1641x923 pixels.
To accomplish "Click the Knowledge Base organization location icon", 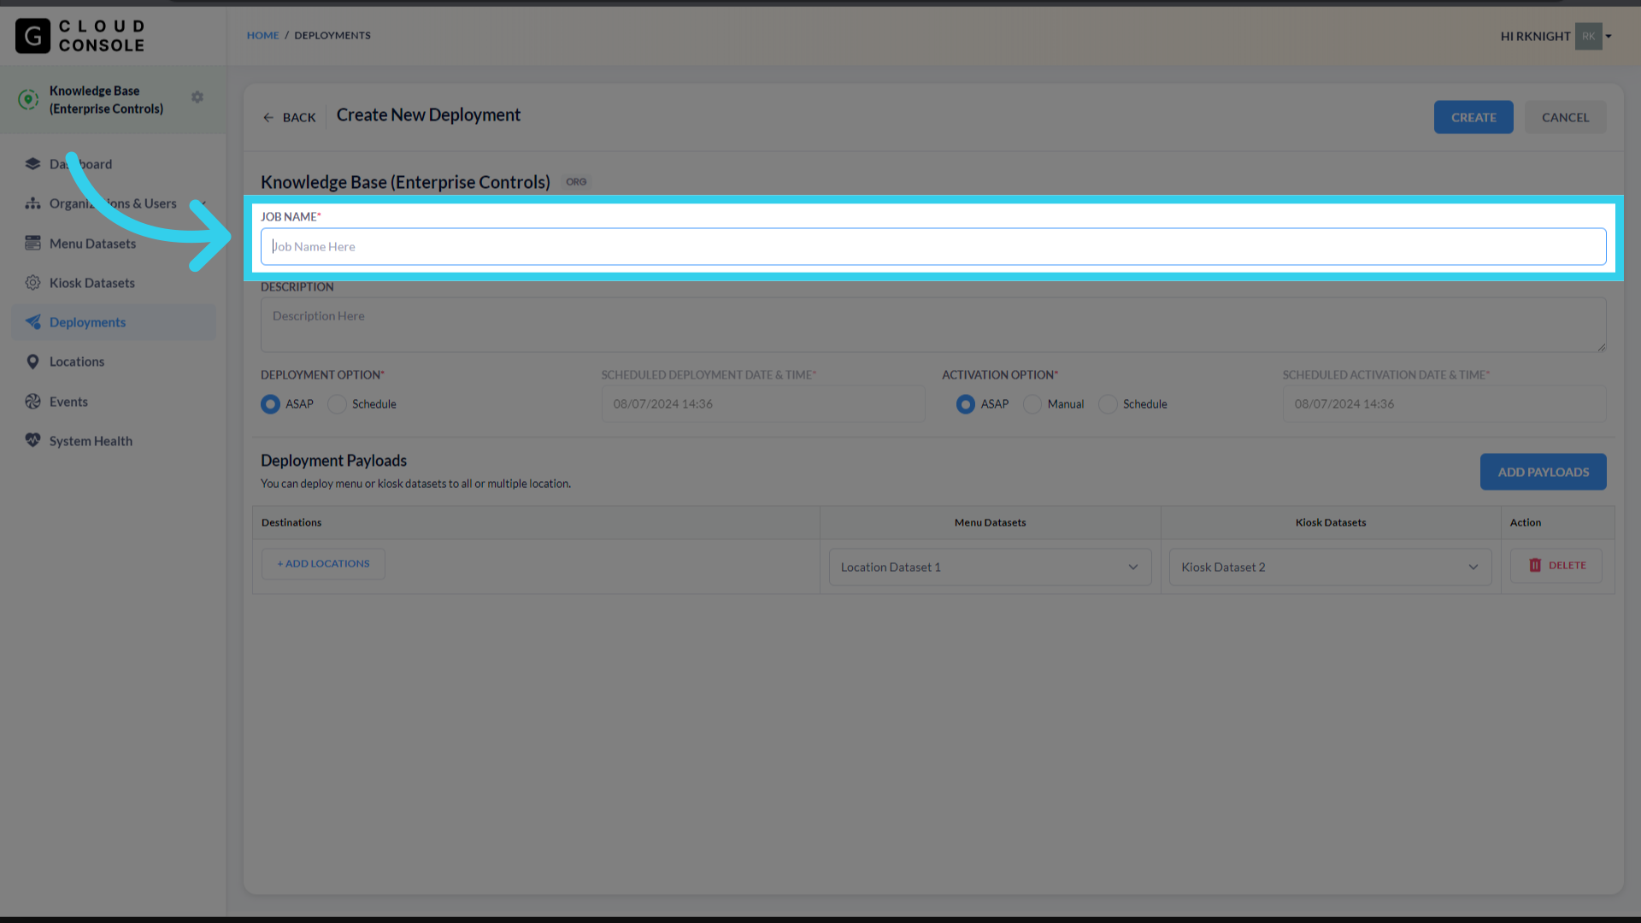I will [x=28, y=99].
